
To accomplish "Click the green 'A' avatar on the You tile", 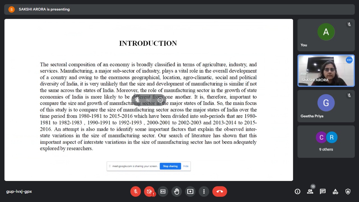I will click(326, 32).
